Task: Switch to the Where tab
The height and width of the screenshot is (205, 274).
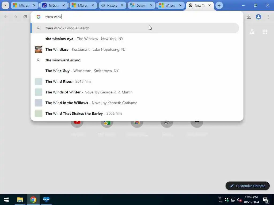Action: [x=171, y=5]
